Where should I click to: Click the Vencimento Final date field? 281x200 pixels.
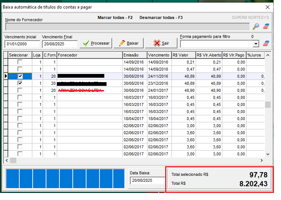59,44
